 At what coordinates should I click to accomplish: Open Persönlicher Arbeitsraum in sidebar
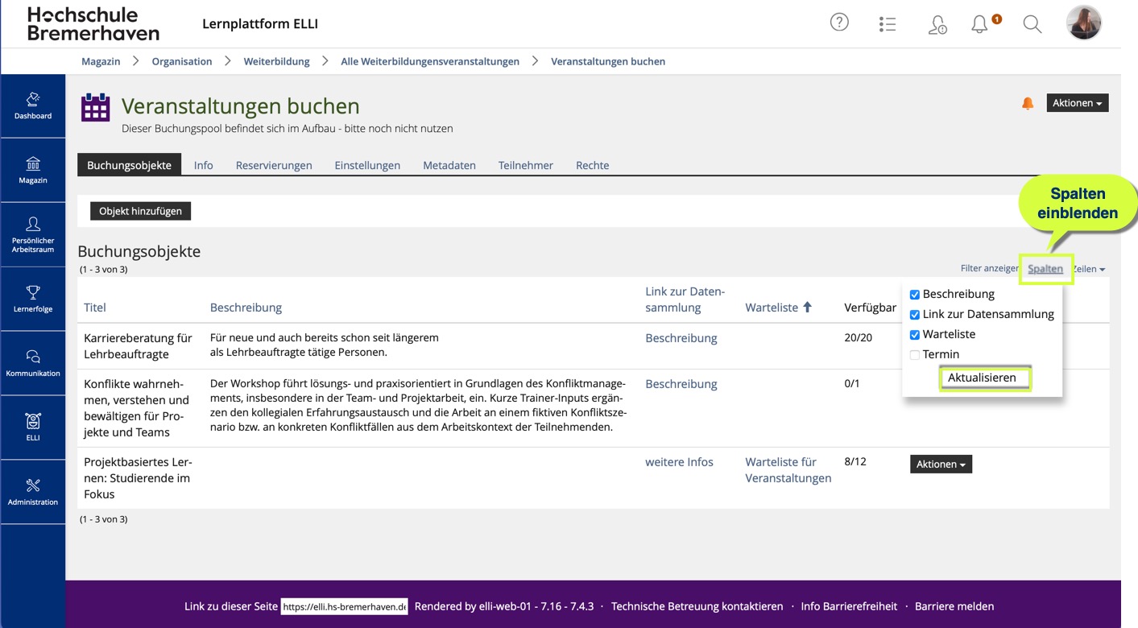click(33, 234)
